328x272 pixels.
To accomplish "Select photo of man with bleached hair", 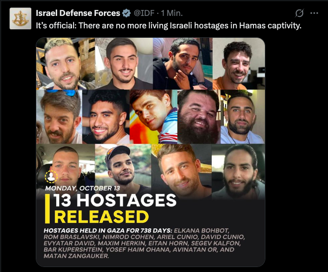I will pos(66,64).
